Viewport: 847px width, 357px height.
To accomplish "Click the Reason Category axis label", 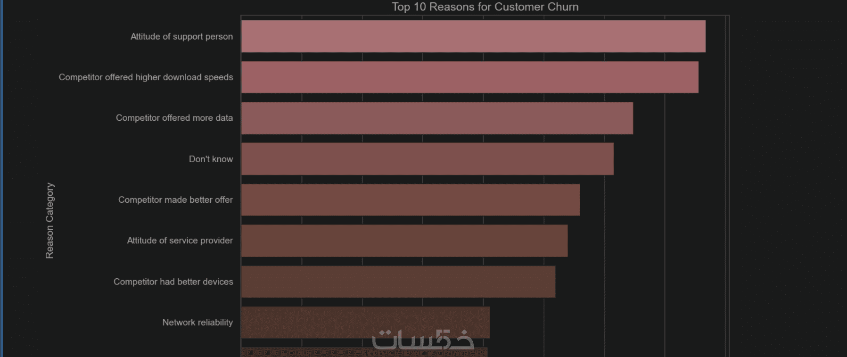I will (49, 220).
